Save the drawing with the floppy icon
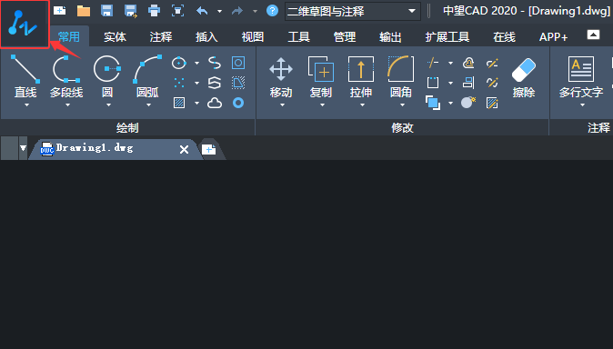The width and height of the screenshot is (613, 349). pos(106,11)
